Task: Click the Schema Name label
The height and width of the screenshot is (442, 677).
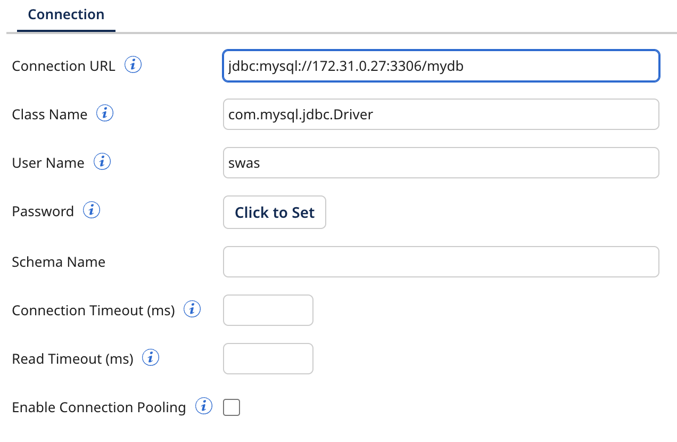Action: coord(59,261)
